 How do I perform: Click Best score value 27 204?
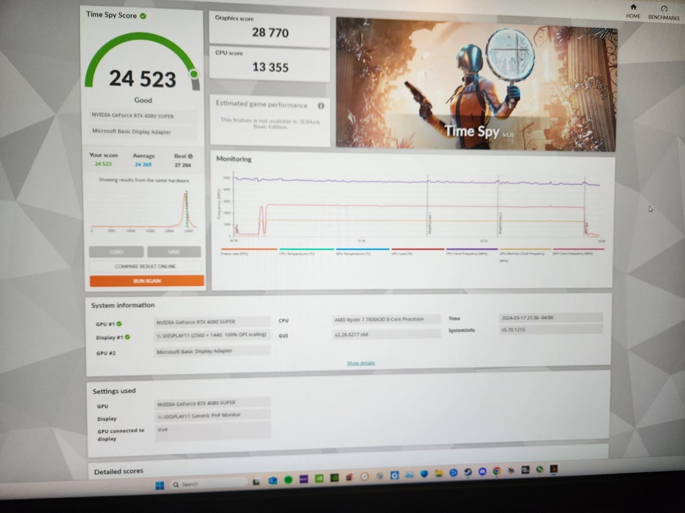[x=183, y=165]
